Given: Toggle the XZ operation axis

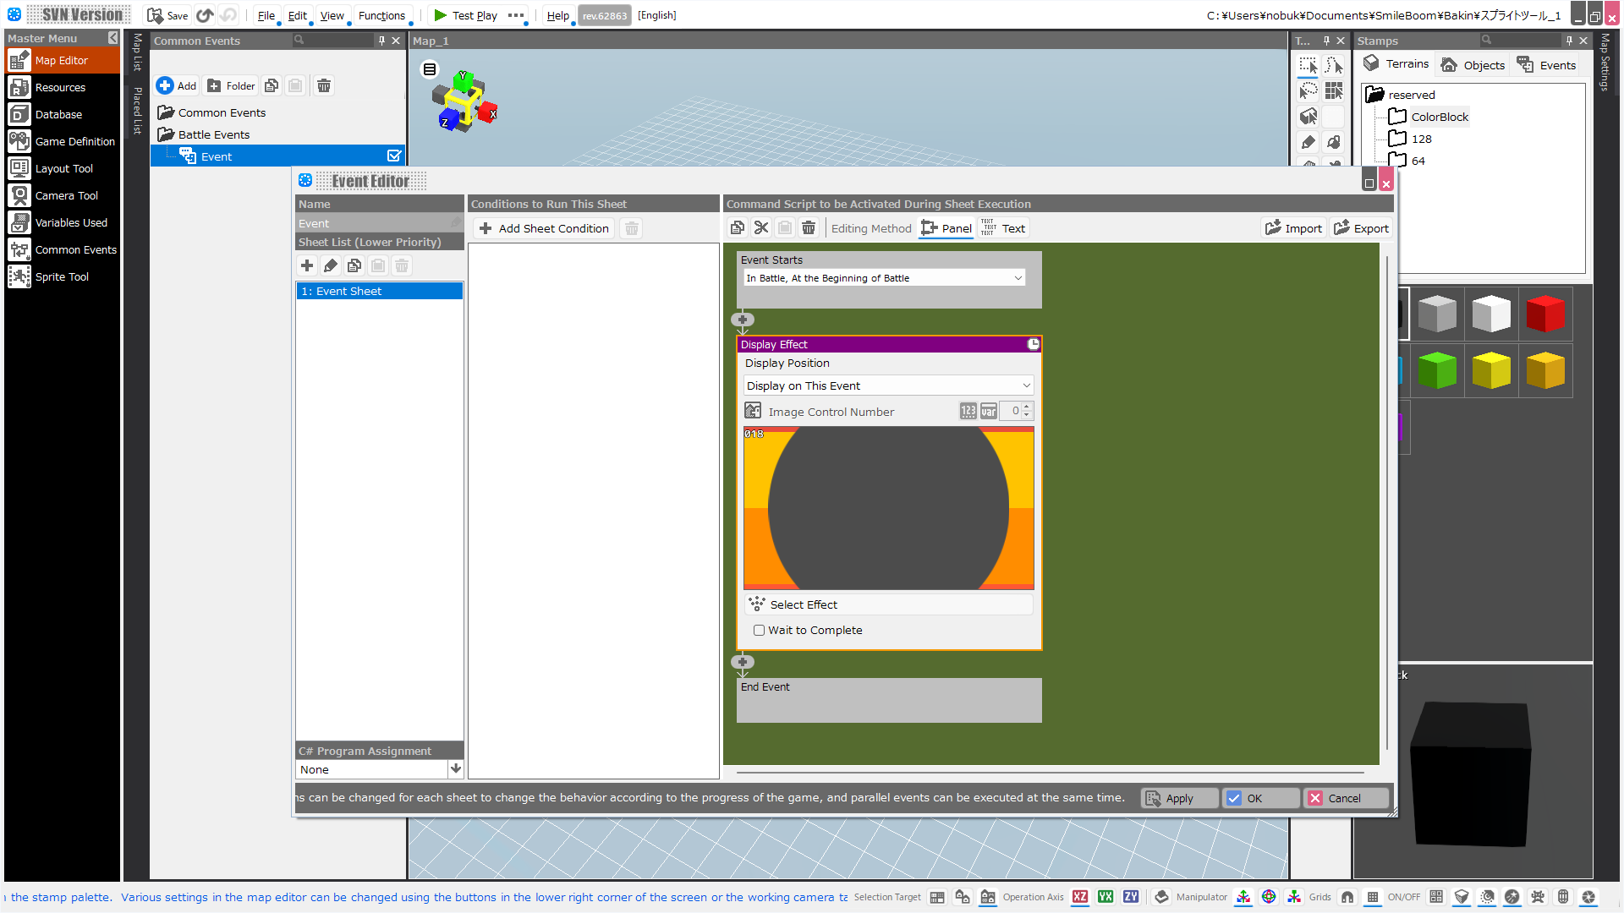Looking at the screenshot, I should pos(1080,897).
